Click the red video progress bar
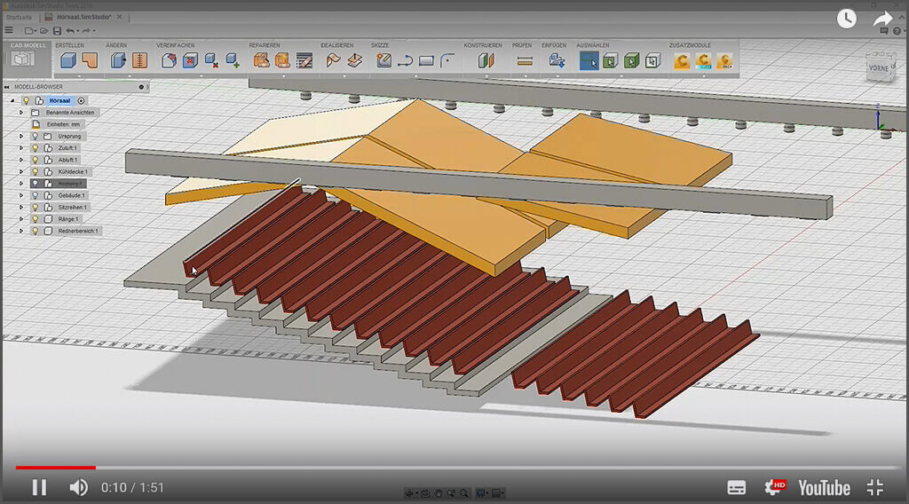The width and height of the screenshot is (909, 504). tap(55, 467)
